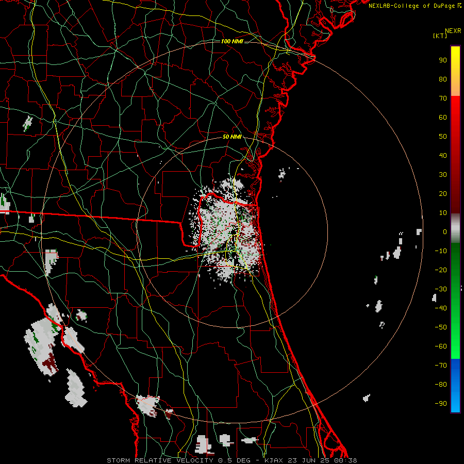The height and width of the screenshot is (464, 464).
Task: Click the KT units label above color scale
Action: pos(440,36)
